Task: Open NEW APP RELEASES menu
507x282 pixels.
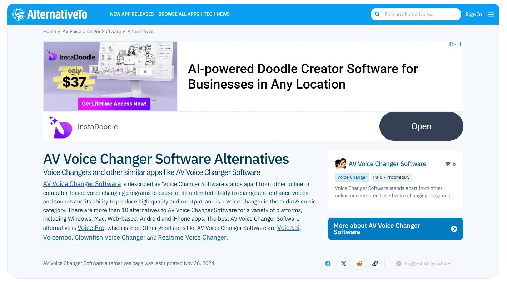Action: (x=132, y=14)
